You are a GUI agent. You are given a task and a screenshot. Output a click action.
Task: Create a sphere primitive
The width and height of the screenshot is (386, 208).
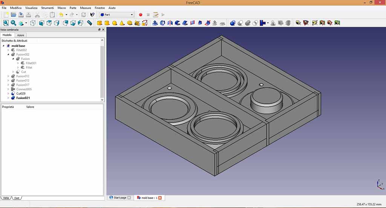click(115, 23)
